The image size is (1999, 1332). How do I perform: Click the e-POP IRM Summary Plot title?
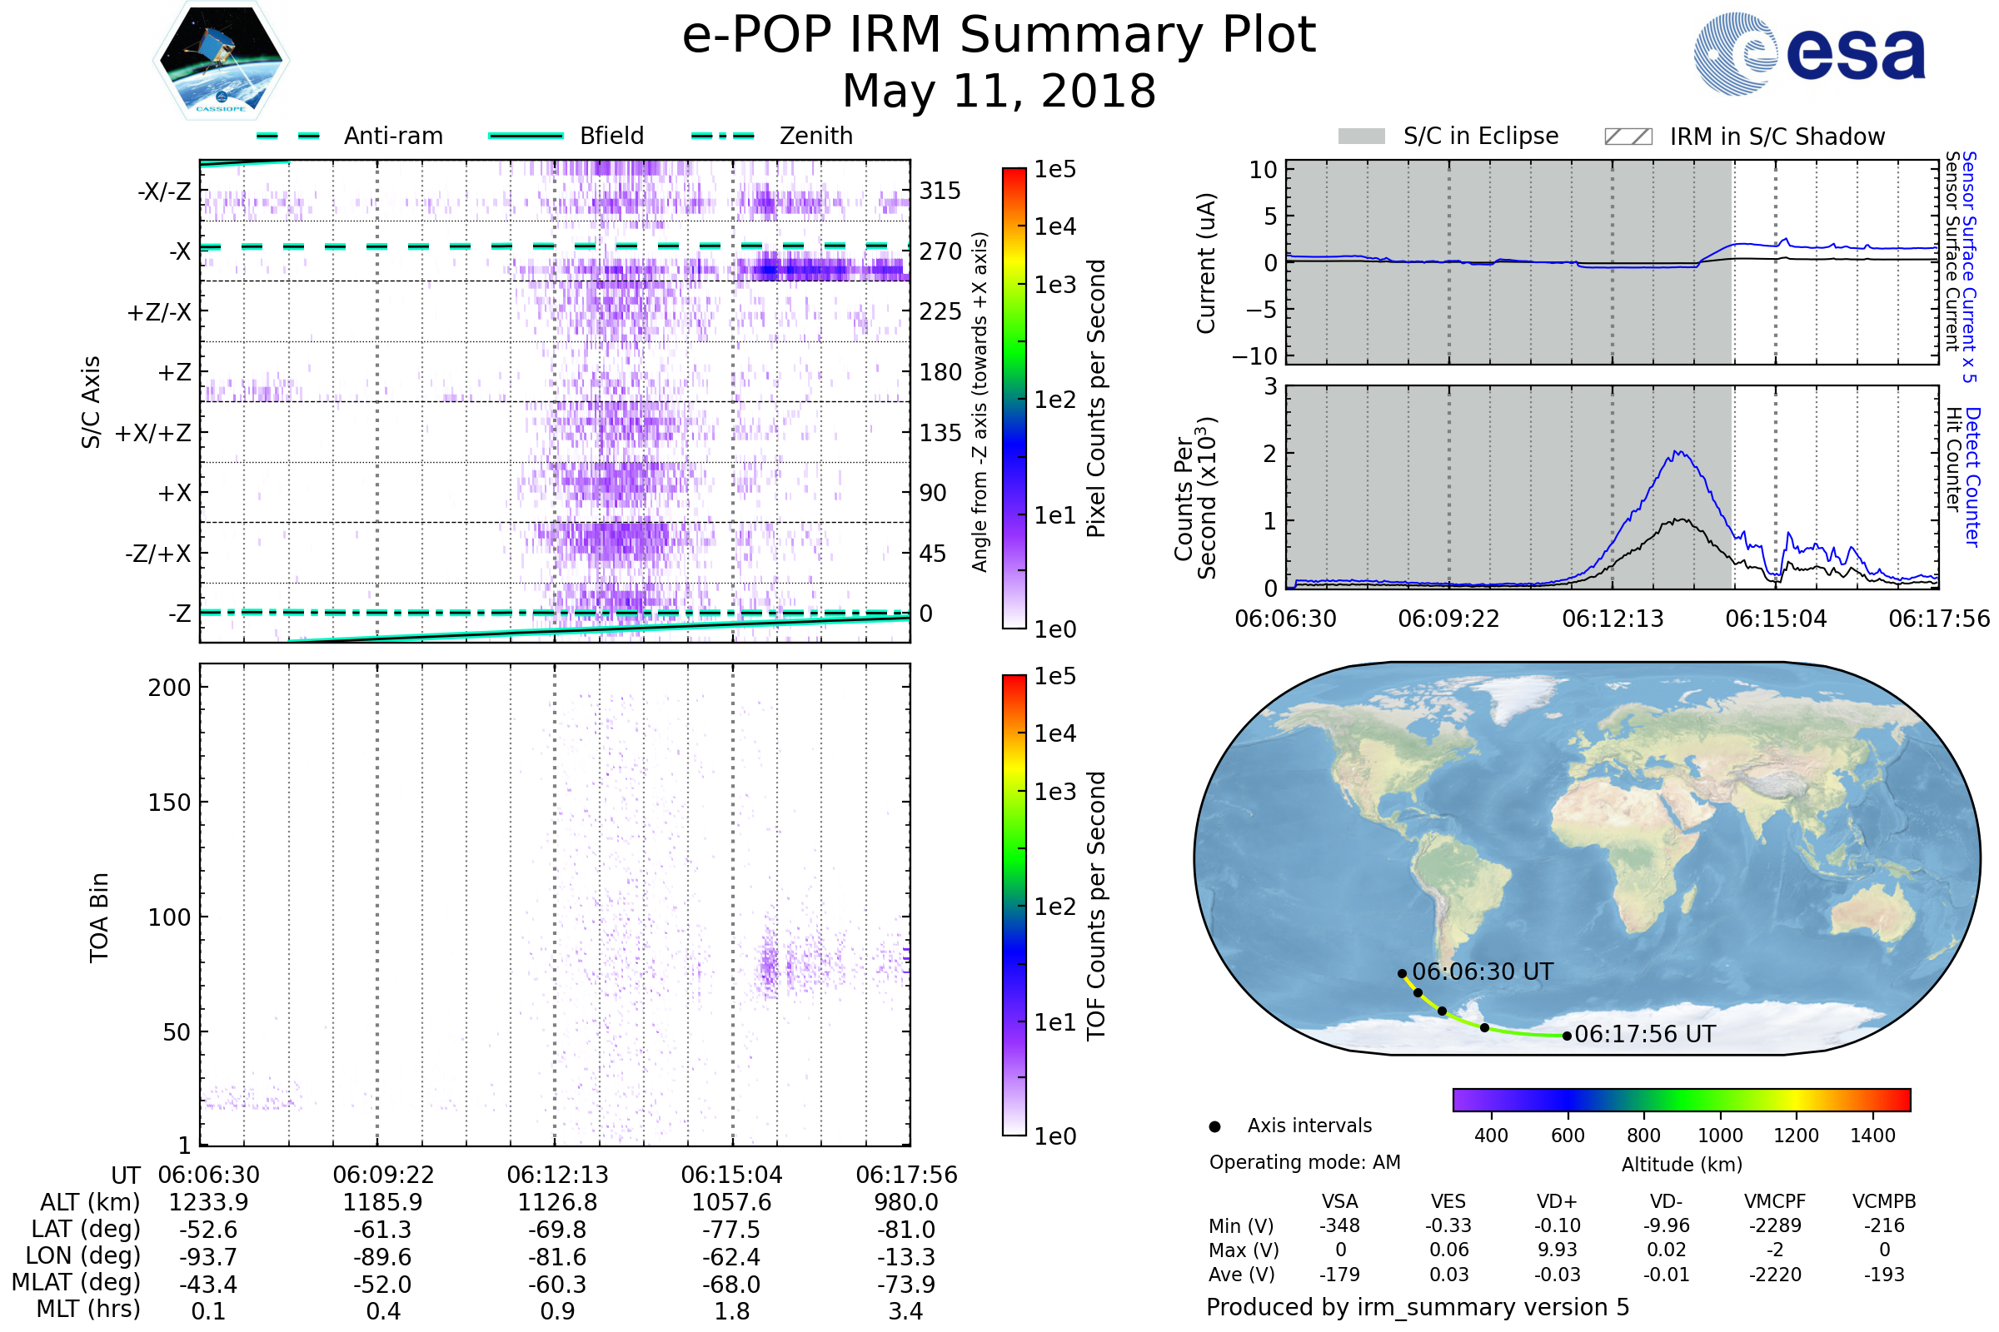pos(999,36)
